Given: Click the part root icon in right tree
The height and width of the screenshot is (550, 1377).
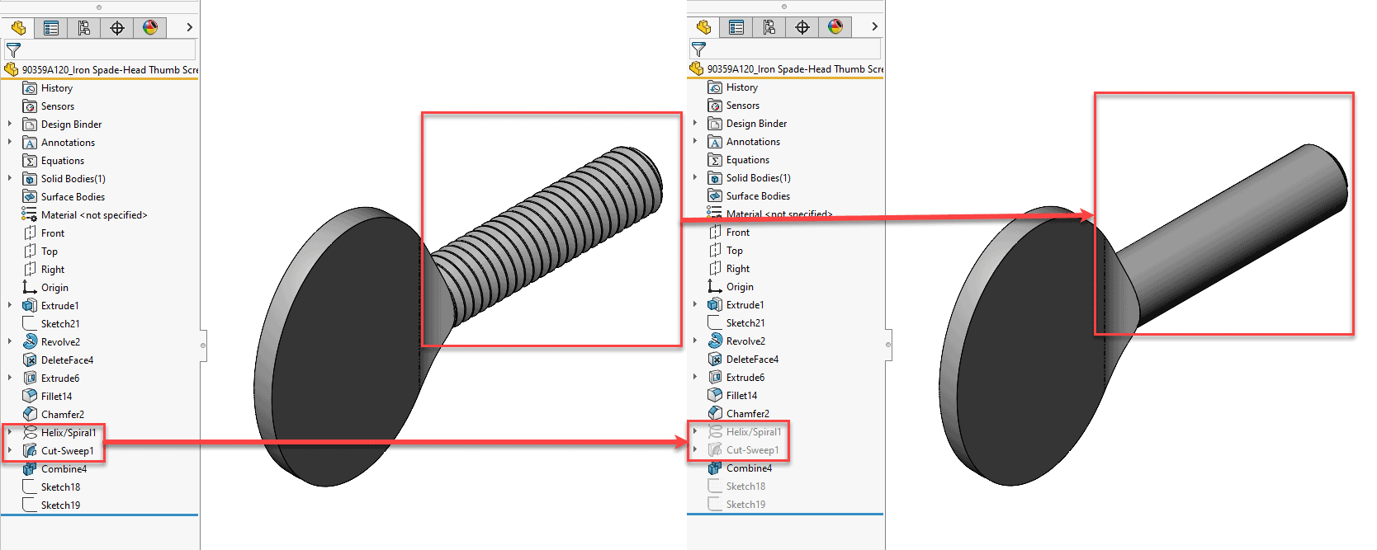Looking at the screenshot, I should coord(697,69).
